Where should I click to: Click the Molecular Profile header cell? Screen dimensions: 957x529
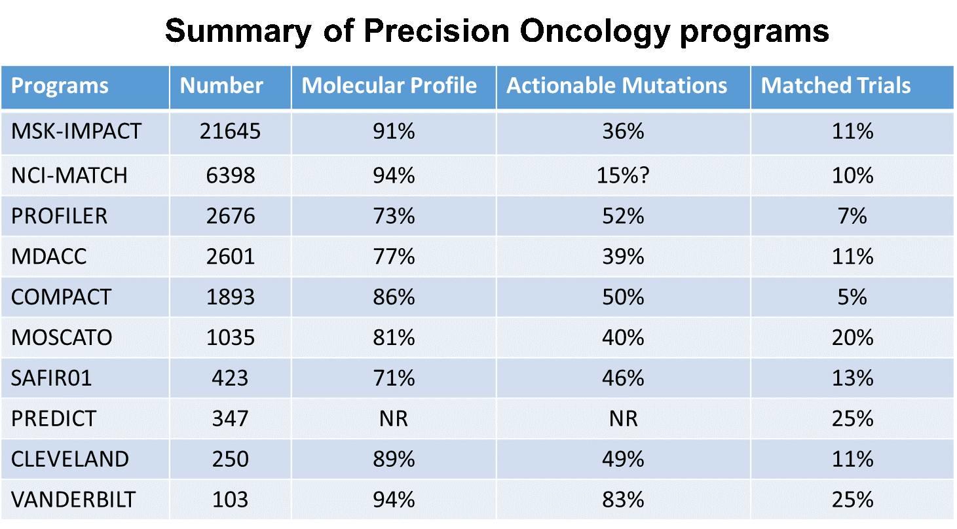393,86
